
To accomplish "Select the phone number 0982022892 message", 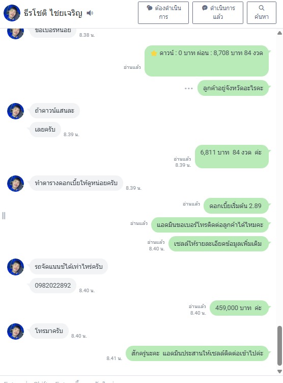I will tap(52, 285).
